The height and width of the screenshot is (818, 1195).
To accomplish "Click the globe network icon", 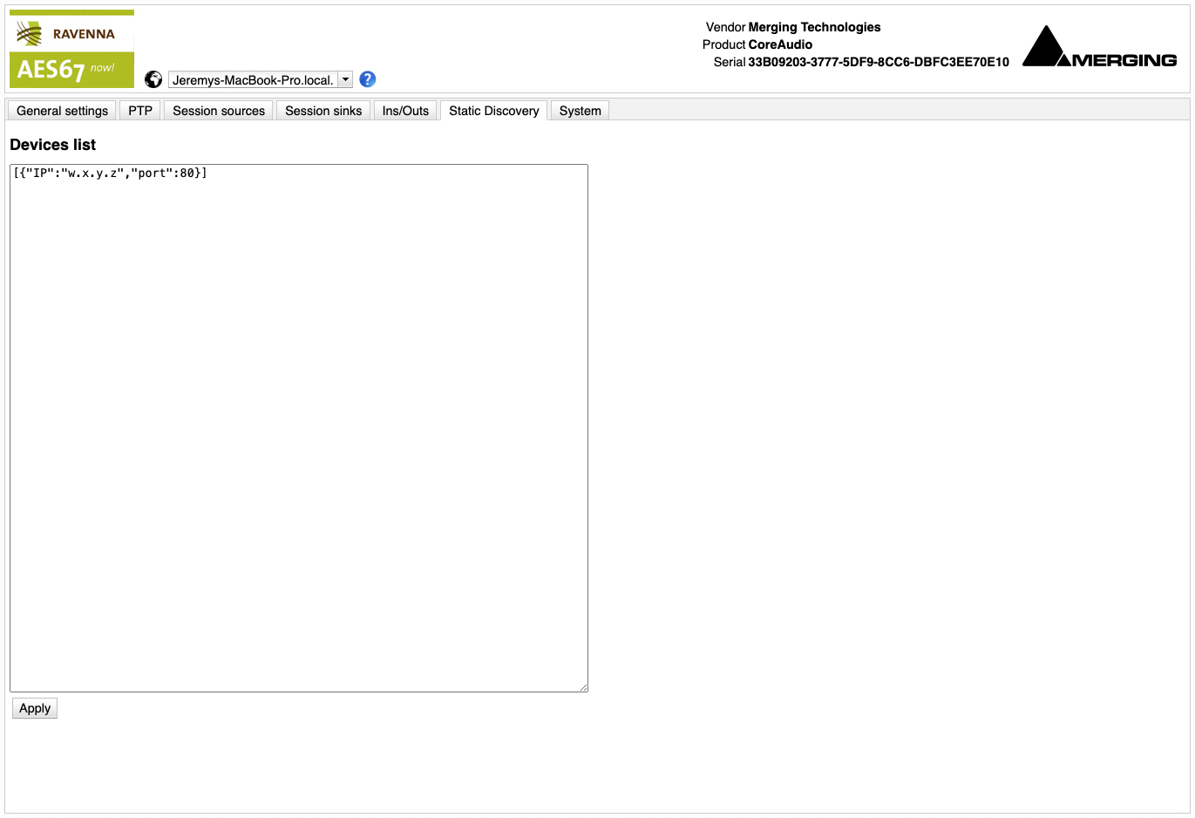I will click(x=153, y=79).
